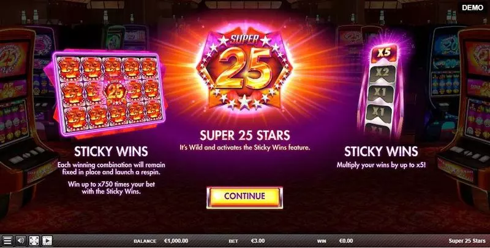The width and height of the screenshot is (490, 248).
Task: Click the sticky wins reel grid image
Action: (108, 92)
